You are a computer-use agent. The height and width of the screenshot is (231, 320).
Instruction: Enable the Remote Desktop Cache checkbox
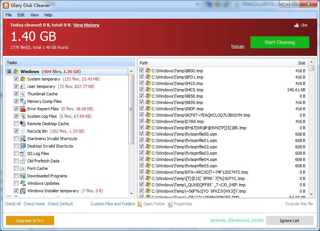16,123
